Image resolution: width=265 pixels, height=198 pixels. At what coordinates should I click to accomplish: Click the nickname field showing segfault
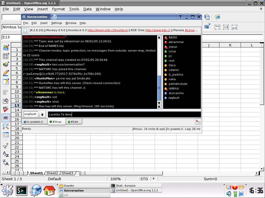(x=31, y=114)
